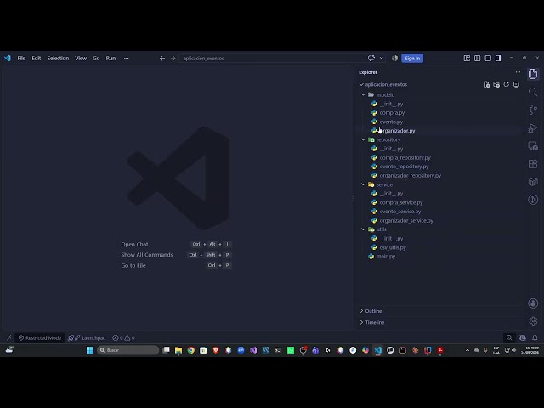544x408 pixels.
Task: Open csv_utils.py file
Action: pyautogui.click(x=393, y=247)
